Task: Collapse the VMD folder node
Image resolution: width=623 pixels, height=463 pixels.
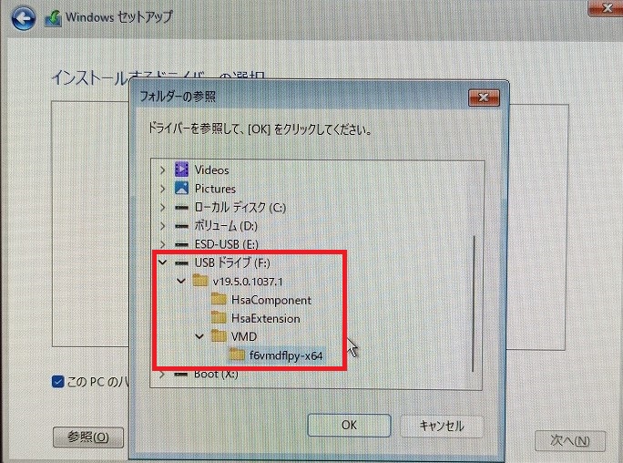Action: coord(199,336)
